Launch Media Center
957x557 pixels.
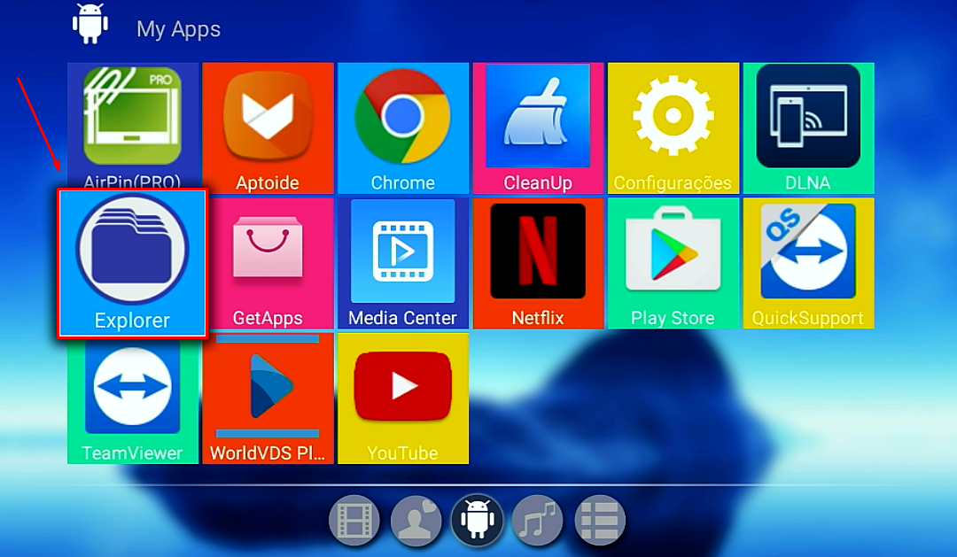[403, 263]
